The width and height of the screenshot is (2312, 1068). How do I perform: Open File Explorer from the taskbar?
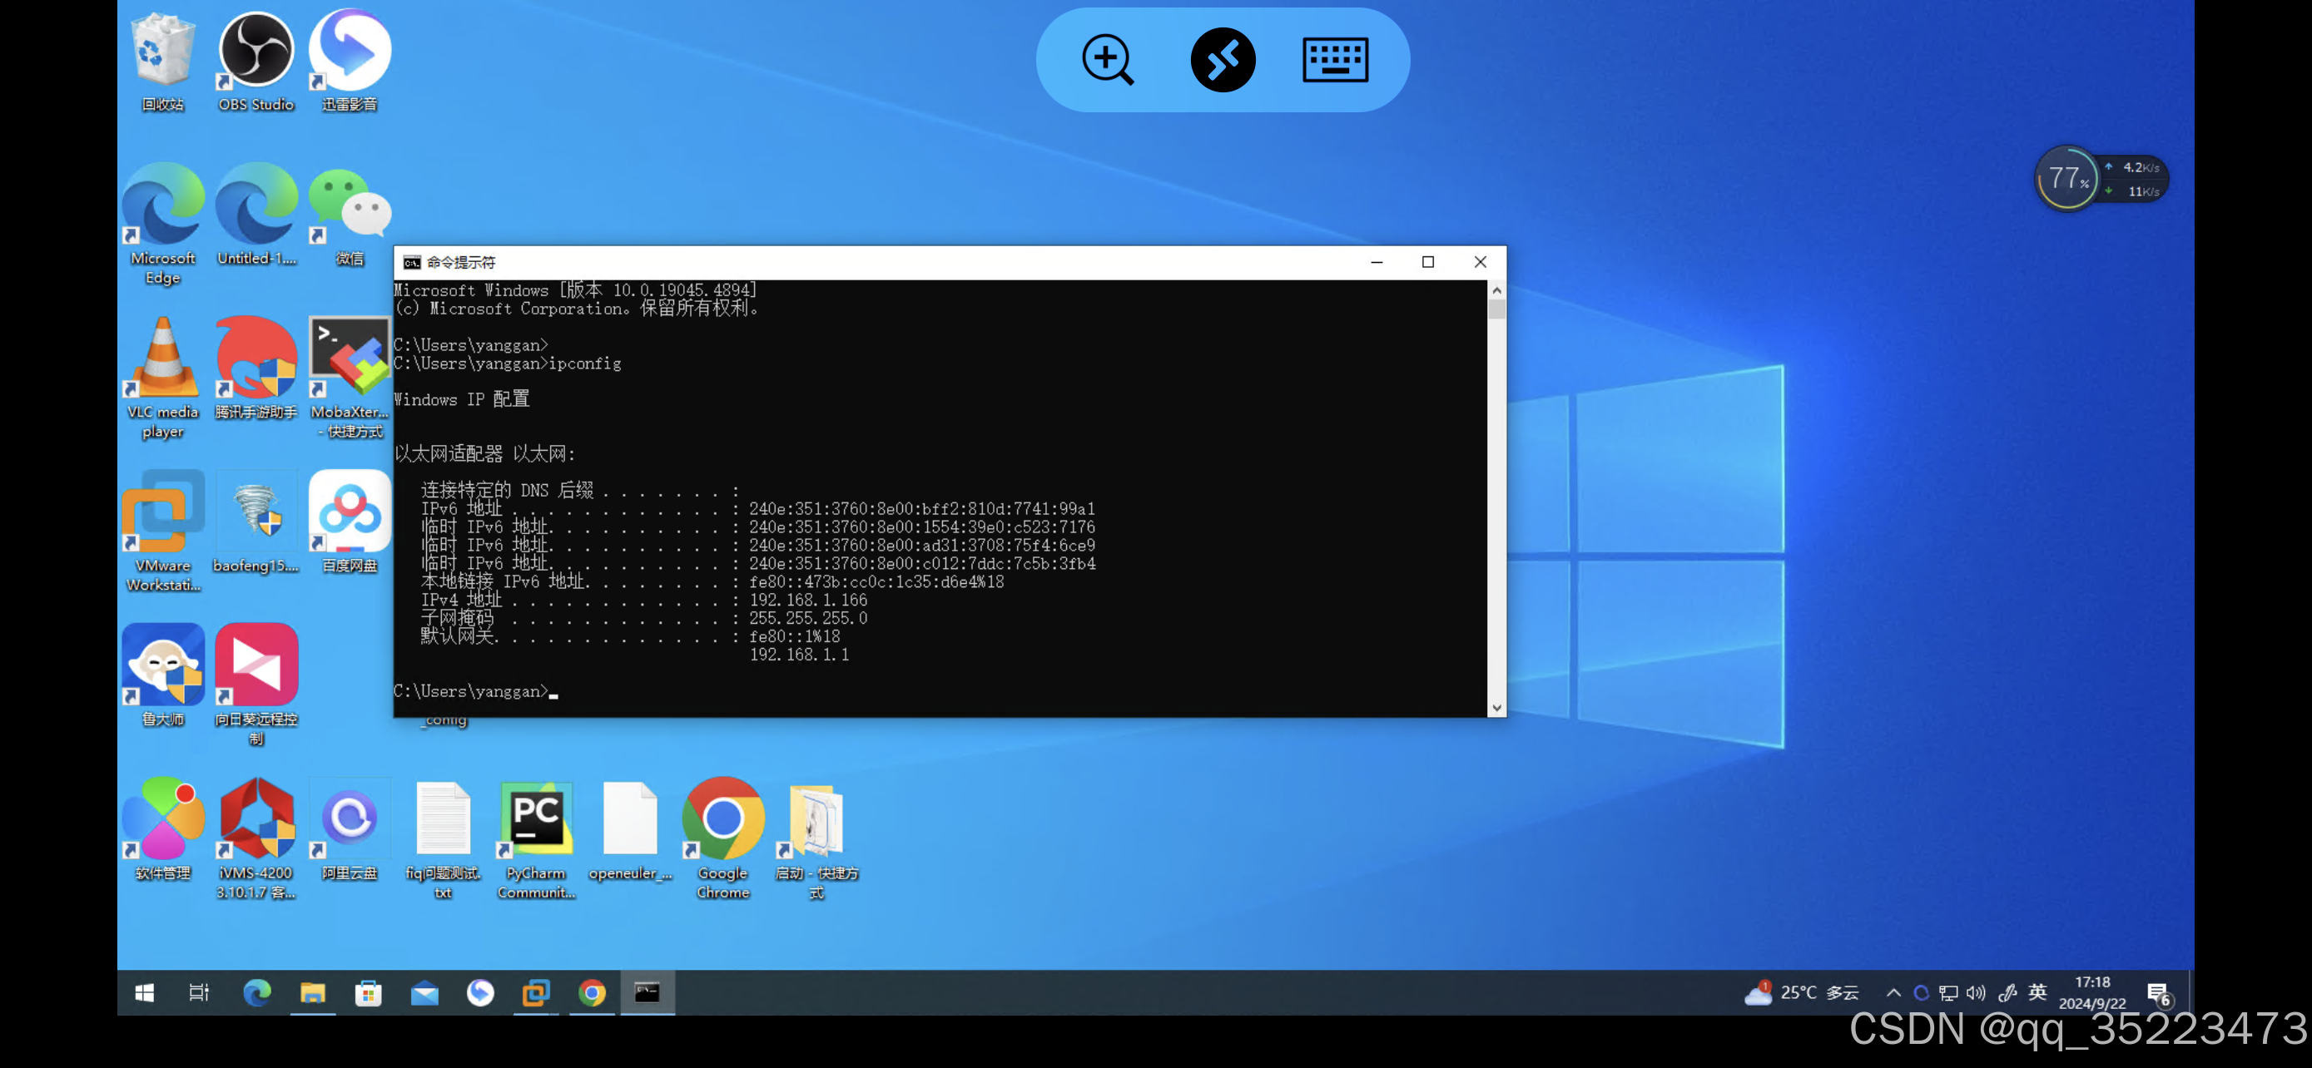[x=312, y=992]
